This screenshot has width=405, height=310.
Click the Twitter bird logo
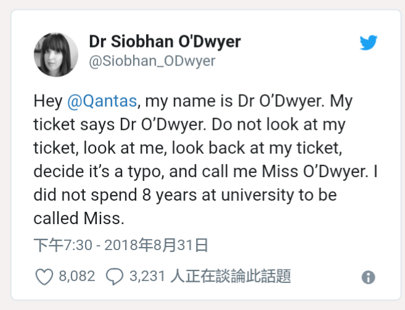click(x=368, y=43)
